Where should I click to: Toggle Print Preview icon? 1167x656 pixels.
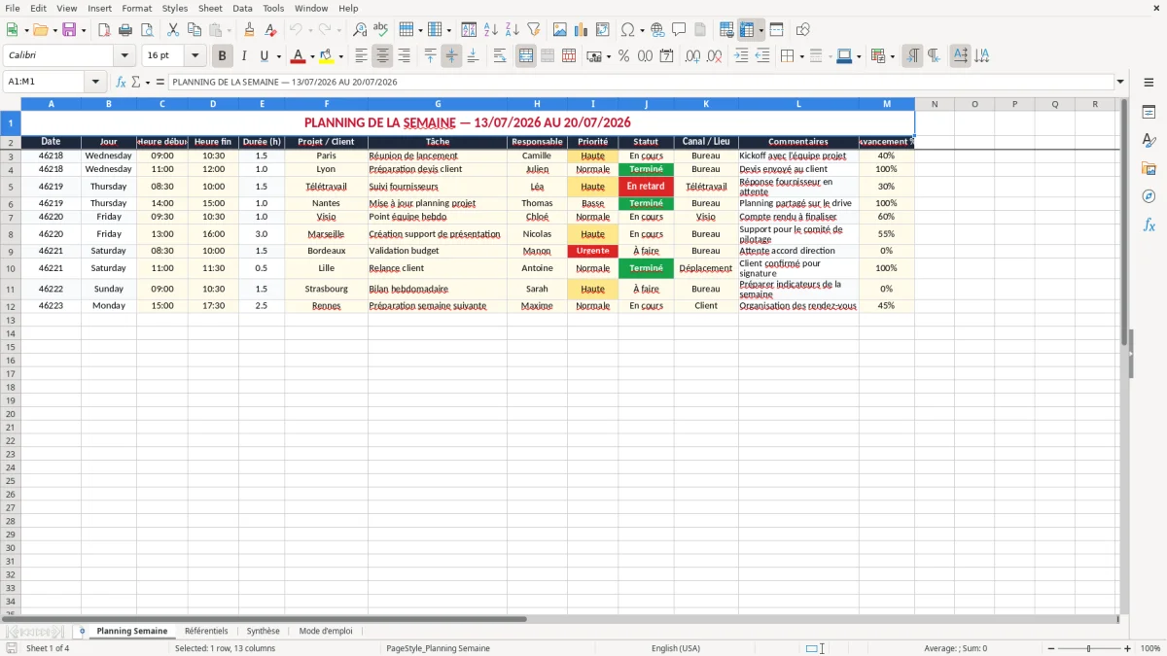click(x=147, y=30)
